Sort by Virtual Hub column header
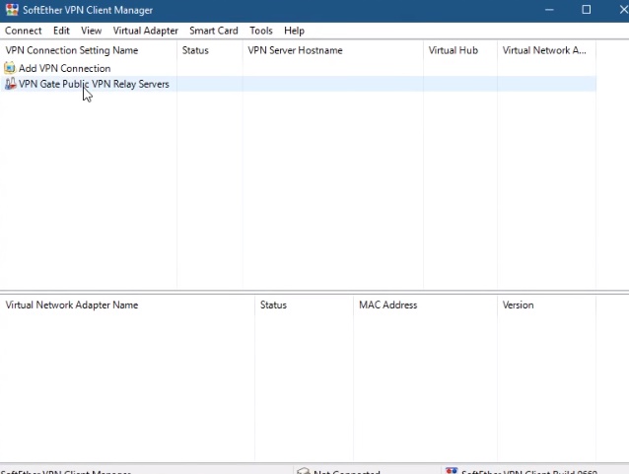 (460, 50)
